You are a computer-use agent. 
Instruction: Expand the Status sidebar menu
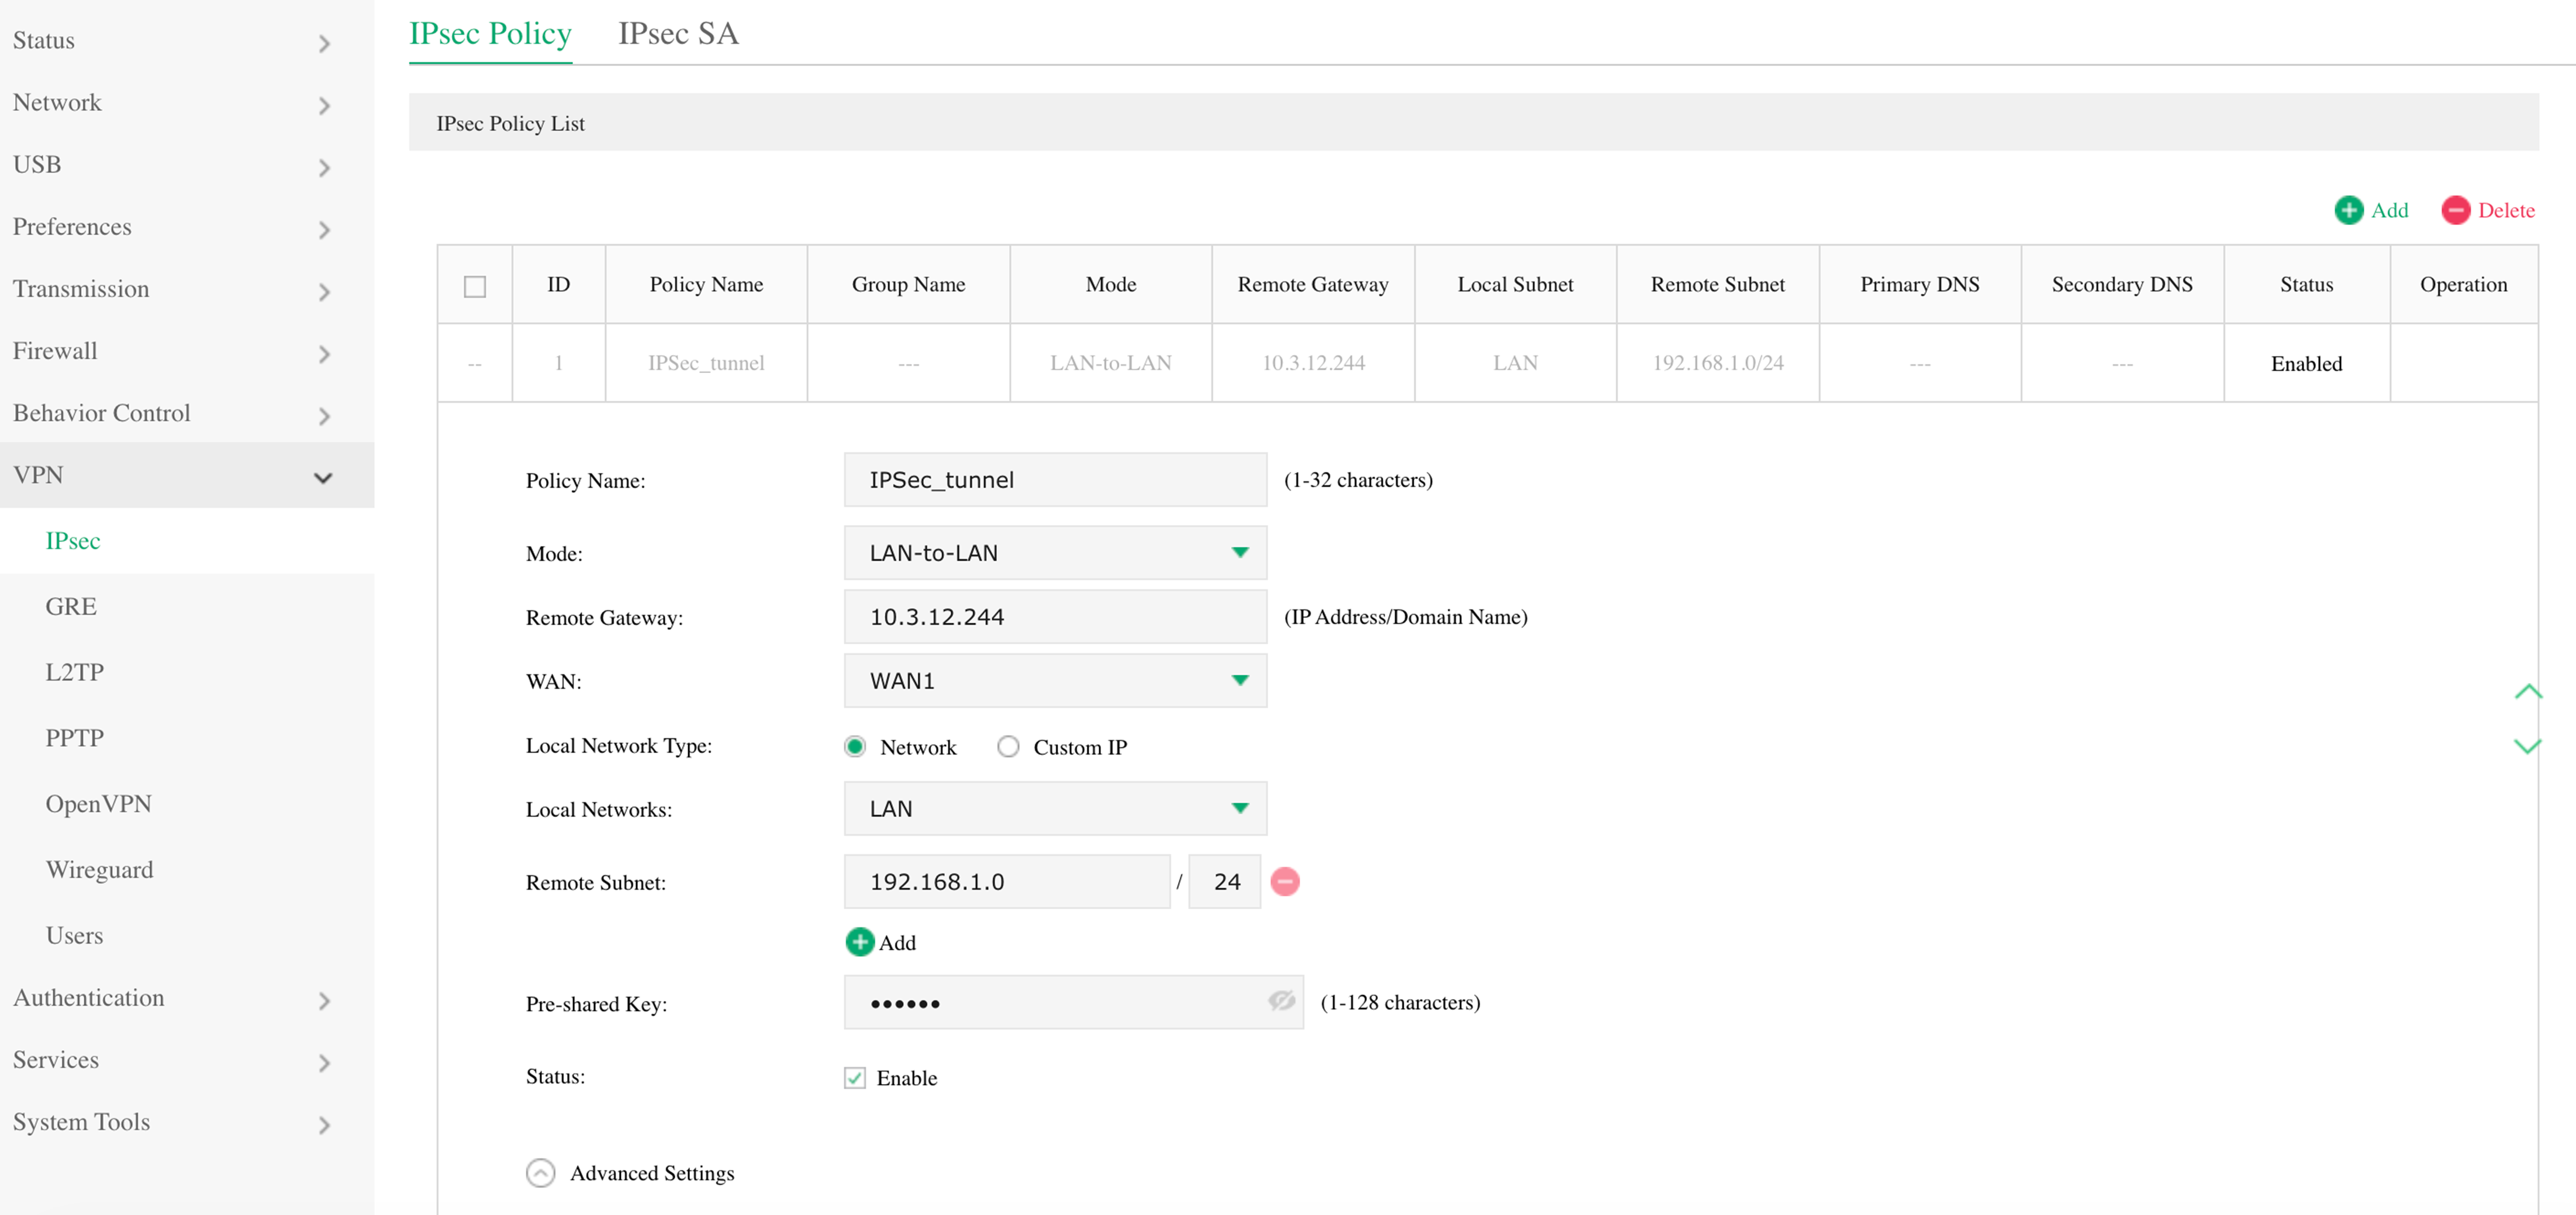pyautogui.click(x=187, y=41)
